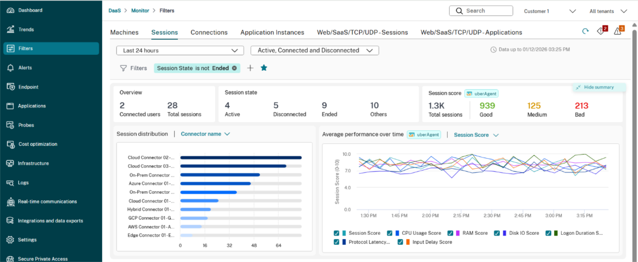Uncheck the CPU Usage Score checkbox
Image resolution: width=638 pixels, height=262 pixels.
pos(390,233)
